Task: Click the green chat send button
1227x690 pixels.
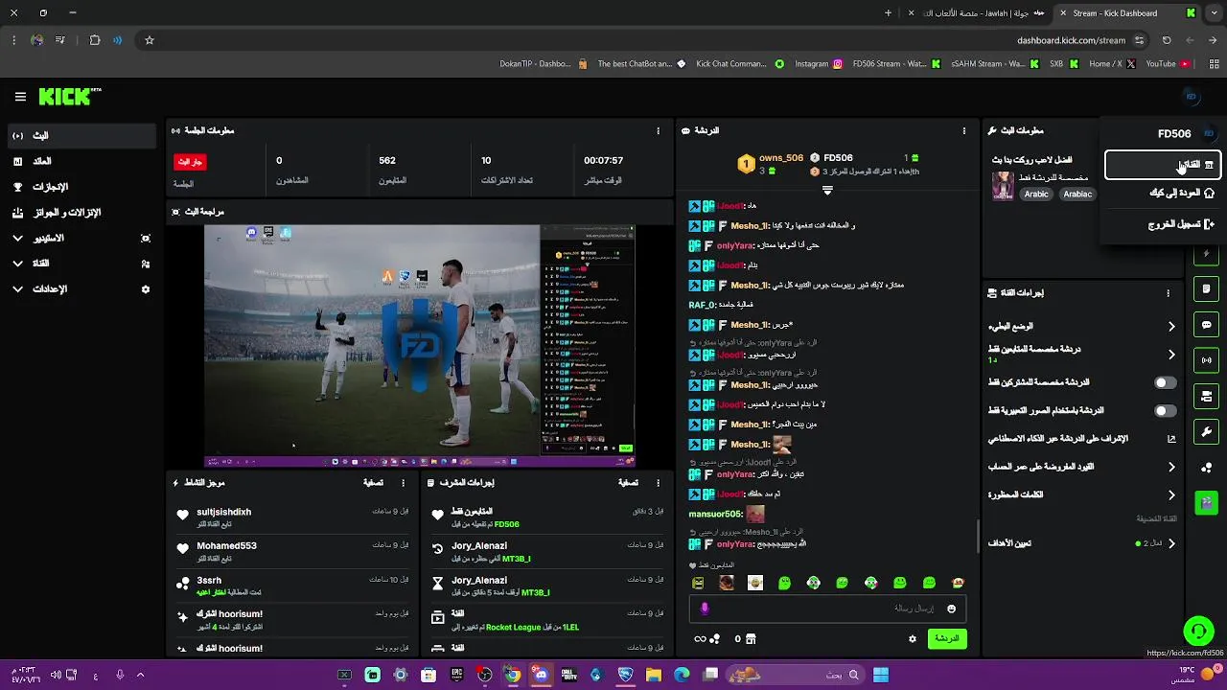Action: pyautogui.click(x=947, y=638)
